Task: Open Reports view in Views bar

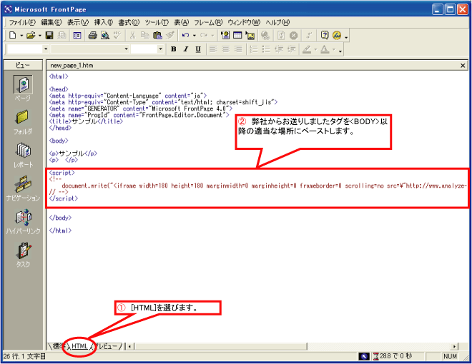Action: tap(23, 156)
